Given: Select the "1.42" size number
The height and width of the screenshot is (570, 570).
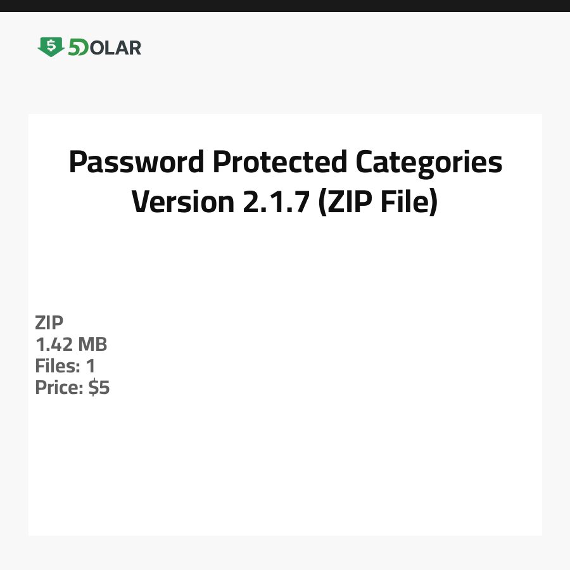Looking at the screenshot, I should (54, 345).
